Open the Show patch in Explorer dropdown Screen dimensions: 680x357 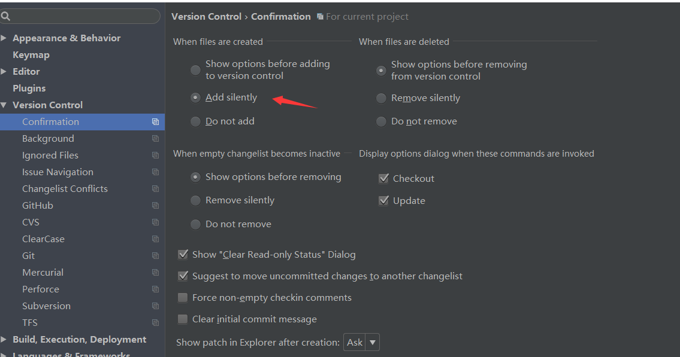click(361, 342)
